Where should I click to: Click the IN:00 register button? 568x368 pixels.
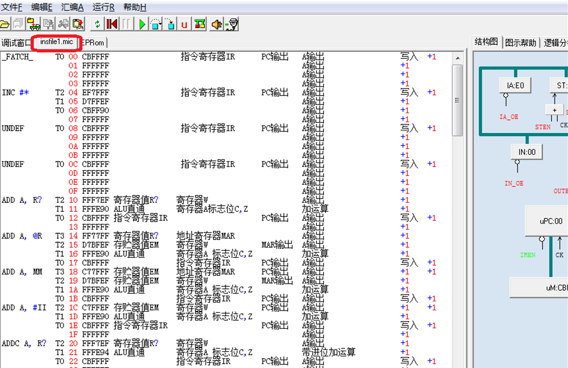click(x=527, y=152)
